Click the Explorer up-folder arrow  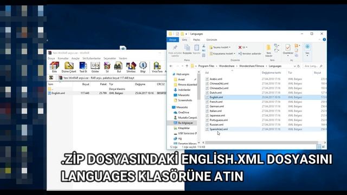click(187, 66)
